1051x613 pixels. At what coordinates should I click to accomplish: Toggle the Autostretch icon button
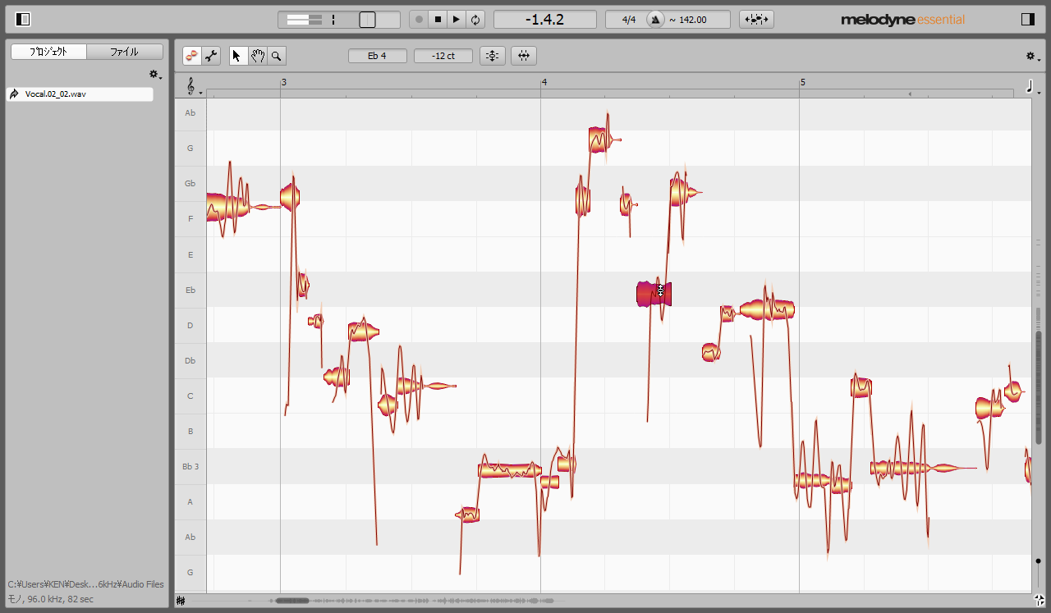(756, 19)
